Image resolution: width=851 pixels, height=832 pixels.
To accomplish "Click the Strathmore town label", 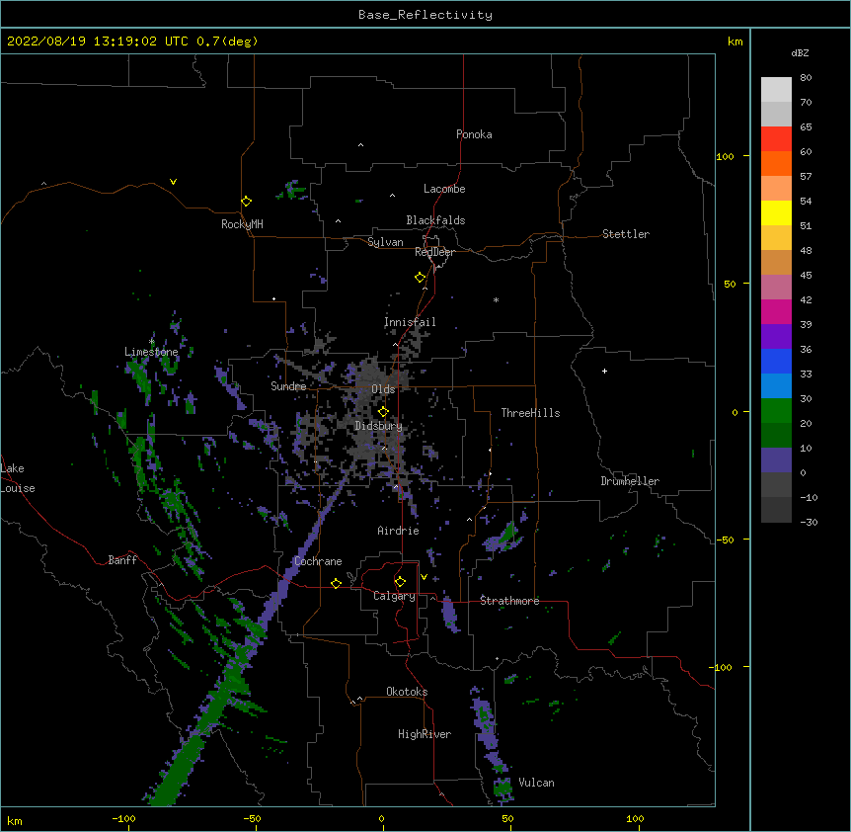I will click(x=509, y=601).
